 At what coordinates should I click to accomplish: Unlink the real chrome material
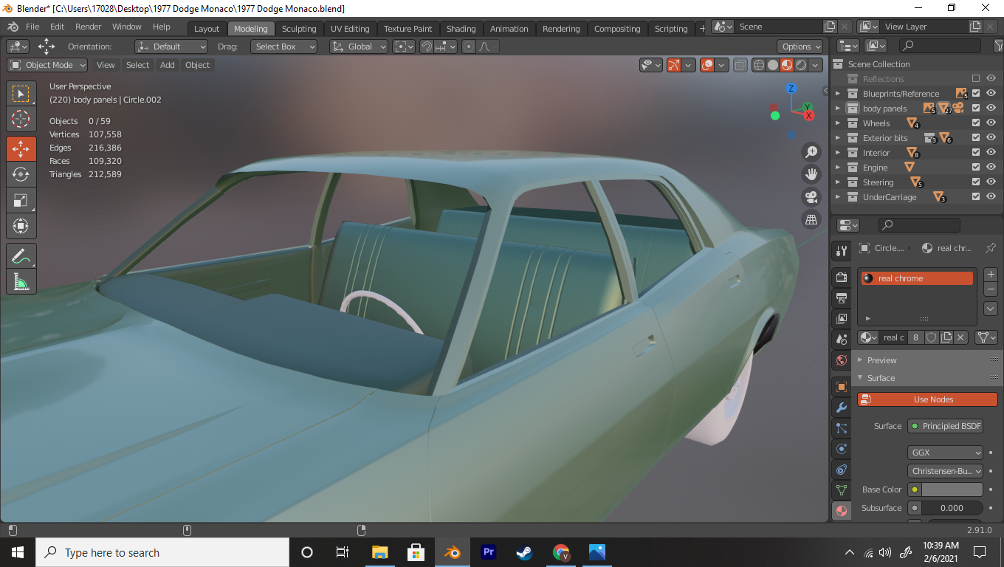click(x=960, y=337)
